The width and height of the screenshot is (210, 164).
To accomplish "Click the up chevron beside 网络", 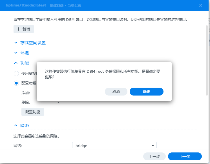I will click(16, 125).
